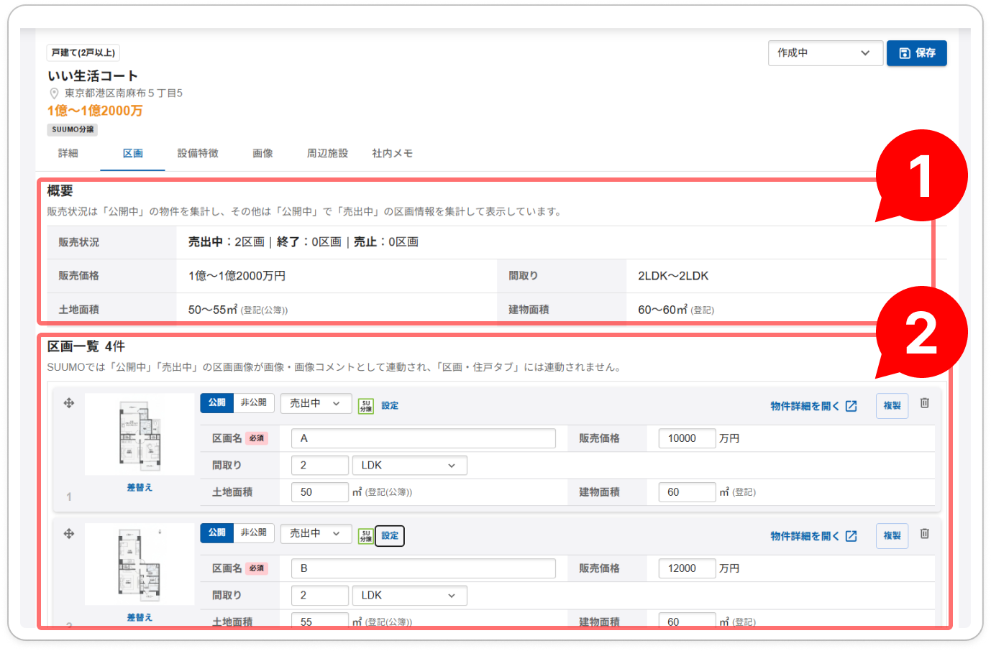The image size is (991, 651).
Task: Click the 土地面積 field showing 50
Action: pyautogui.click(x=320, y=492)
